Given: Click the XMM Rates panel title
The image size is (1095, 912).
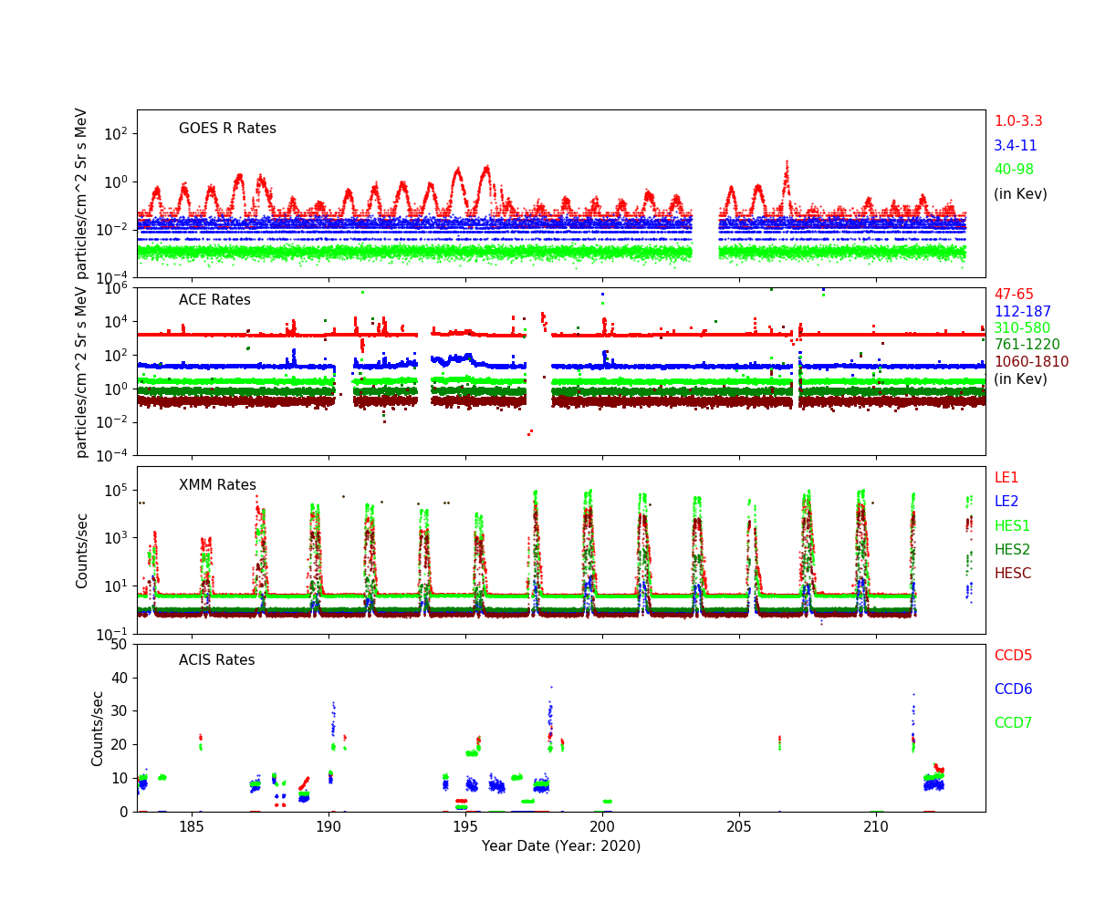Looking at the screenshot, I should click(217, 485).
